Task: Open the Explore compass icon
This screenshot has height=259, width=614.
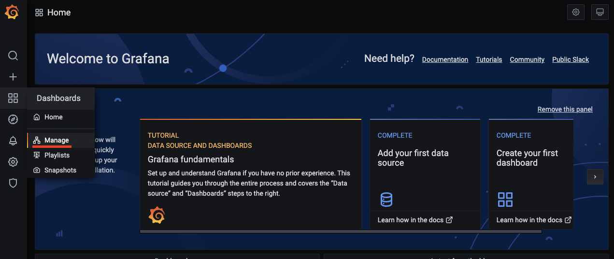Action: click(x=13, y=119)
